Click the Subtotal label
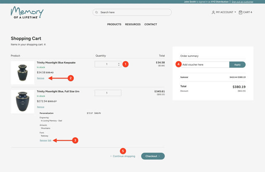This screenshot has width=265, height=172. (184, 77)
